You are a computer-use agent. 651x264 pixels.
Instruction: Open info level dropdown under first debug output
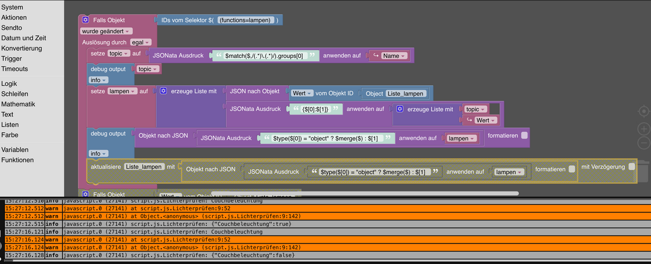98,80
